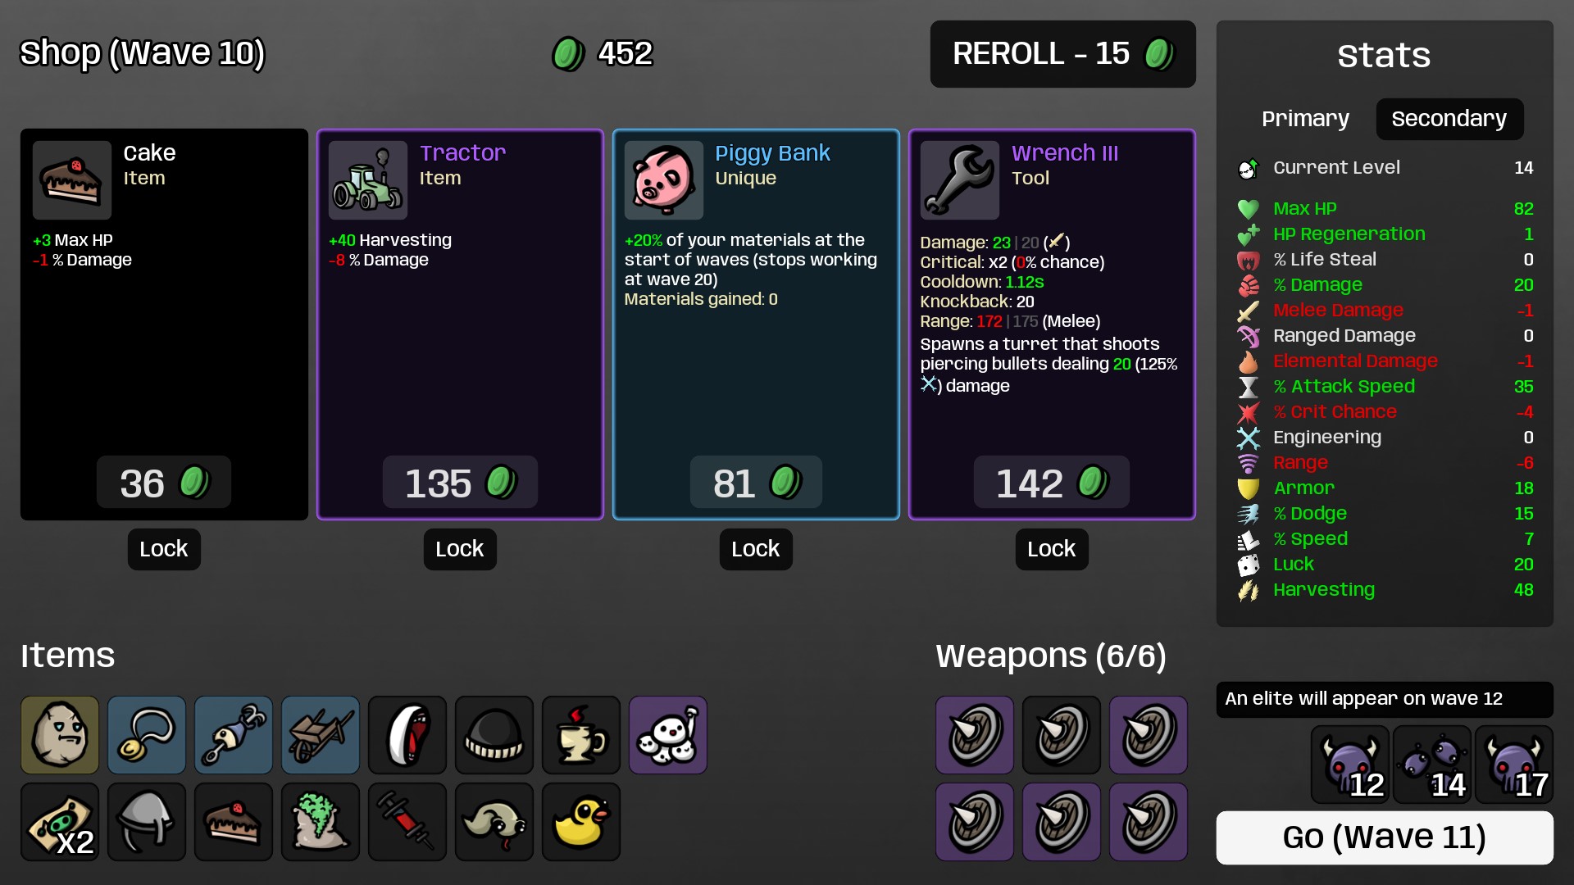Select the rubber duck item icon
Screen dimensions: 1574x885
point(581,822)
